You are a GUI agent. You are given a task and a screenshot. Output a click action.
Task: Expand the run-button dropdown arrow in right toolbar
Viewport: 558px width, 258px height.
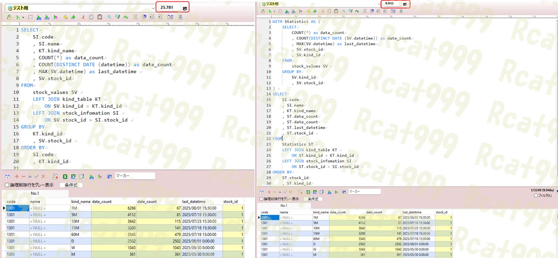pos(274,11)
